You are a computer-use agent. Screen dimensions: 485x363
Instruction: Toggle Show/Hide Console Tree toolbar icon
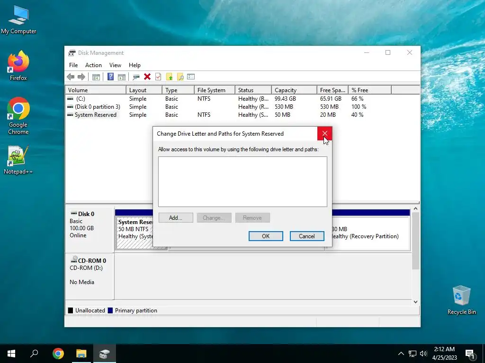(x=96, y=77)
